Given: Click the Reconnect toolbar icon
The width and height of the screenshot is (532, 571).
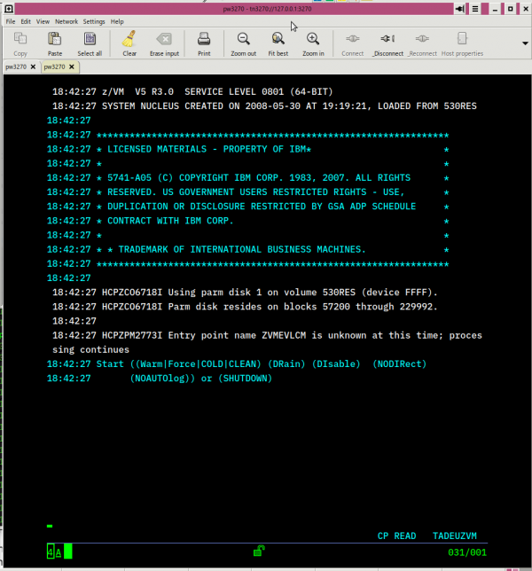Looking at the screenshot, I should 422,43.
